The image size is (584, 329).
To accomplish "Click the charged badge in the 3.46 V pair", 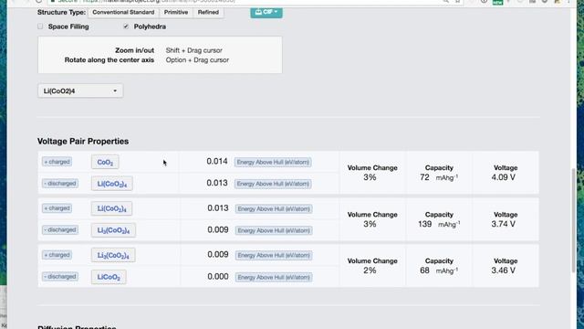I will (x=57, y=255).
